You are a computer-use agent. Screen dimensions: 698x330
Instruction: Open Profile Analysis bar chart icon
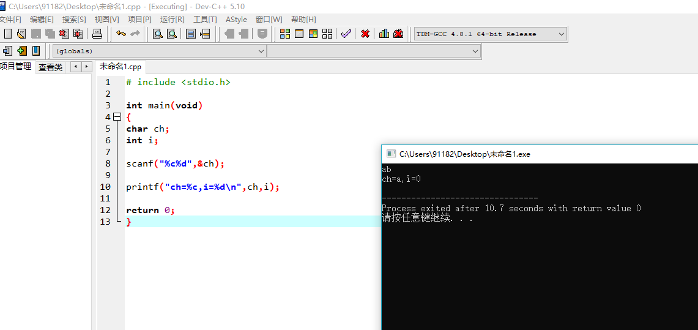[384, 34]
